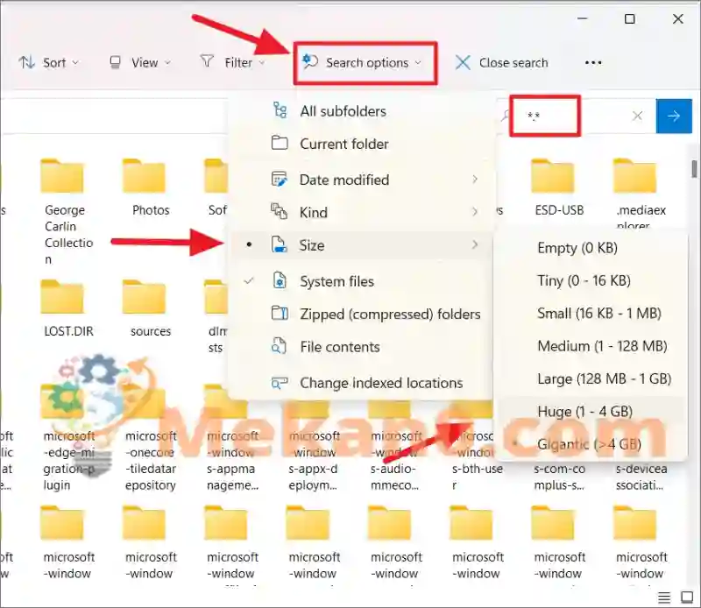The width and height of the screenshot is (701, 608).
Task: Click the Zipped folders icon
Action: [280, 314]
